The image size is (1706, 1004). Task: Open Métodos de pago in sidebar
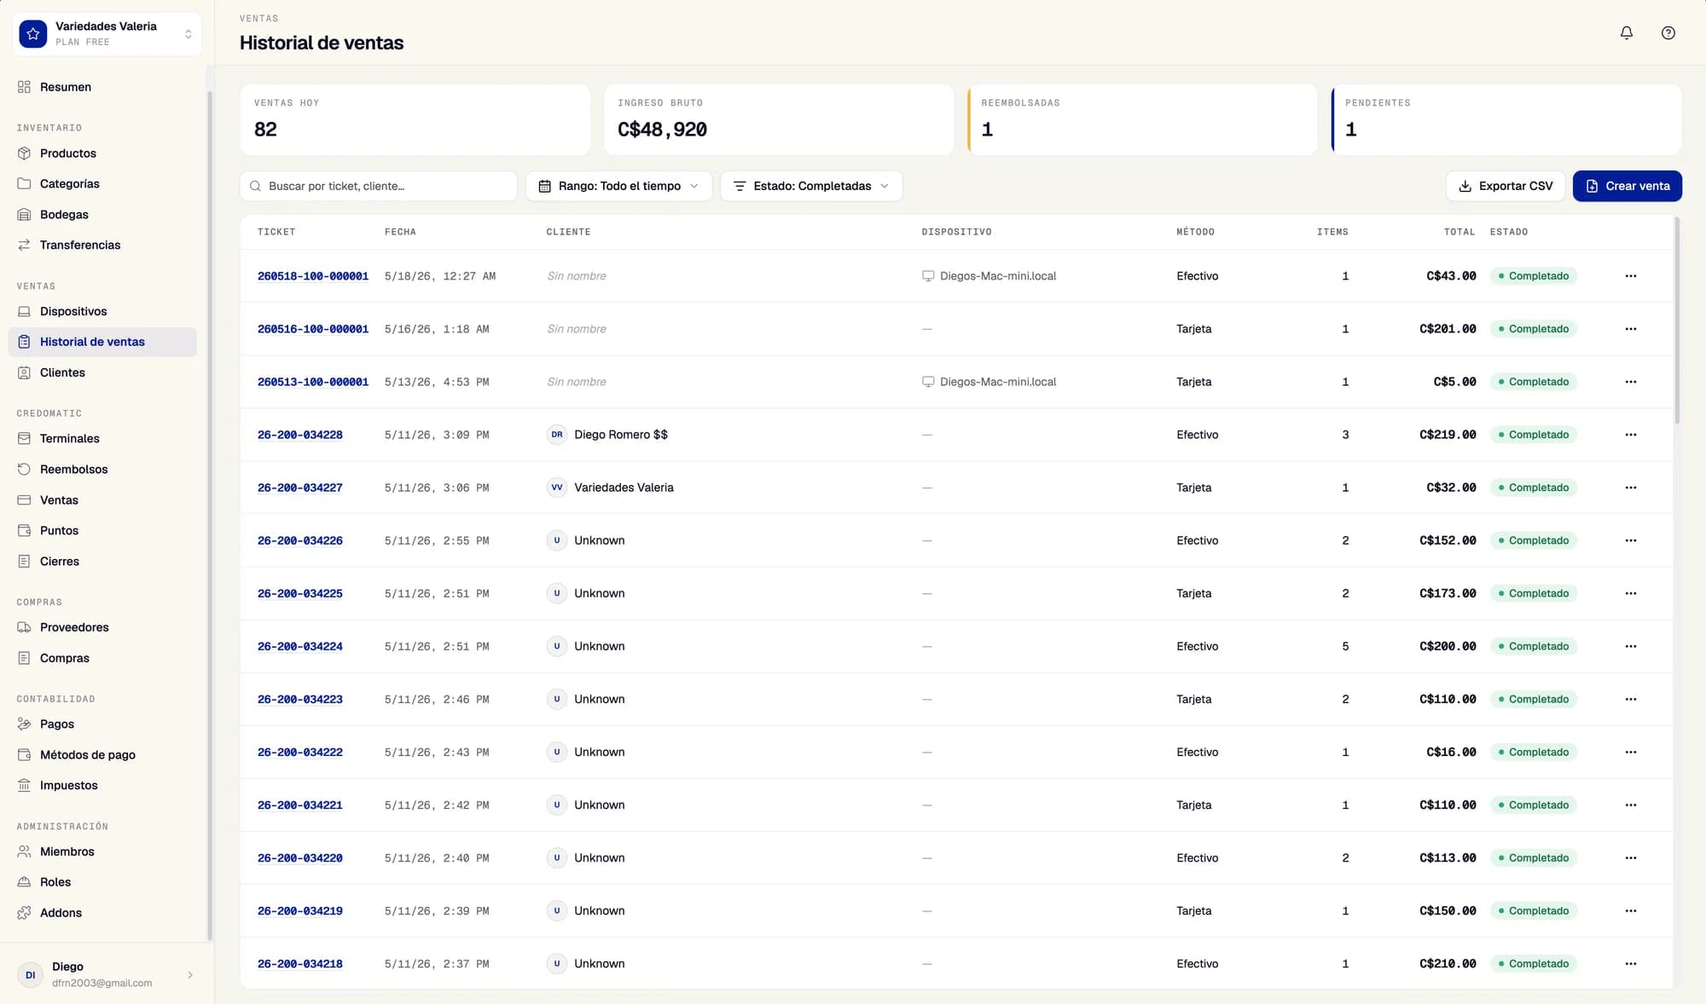102,754
